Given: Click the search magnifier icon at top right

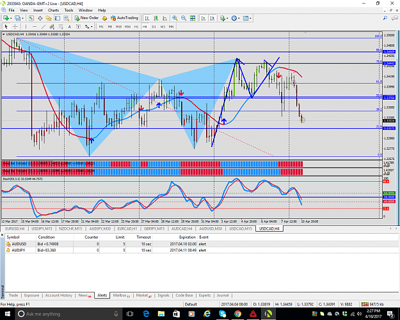Looking at the screenshot, I should pos(385,18).
